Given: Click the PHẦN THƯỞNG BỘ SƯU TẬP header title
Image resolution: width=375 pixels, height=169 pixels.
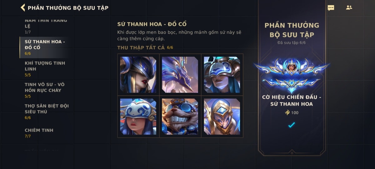Looking at the screenshot, I should [68, 8].
